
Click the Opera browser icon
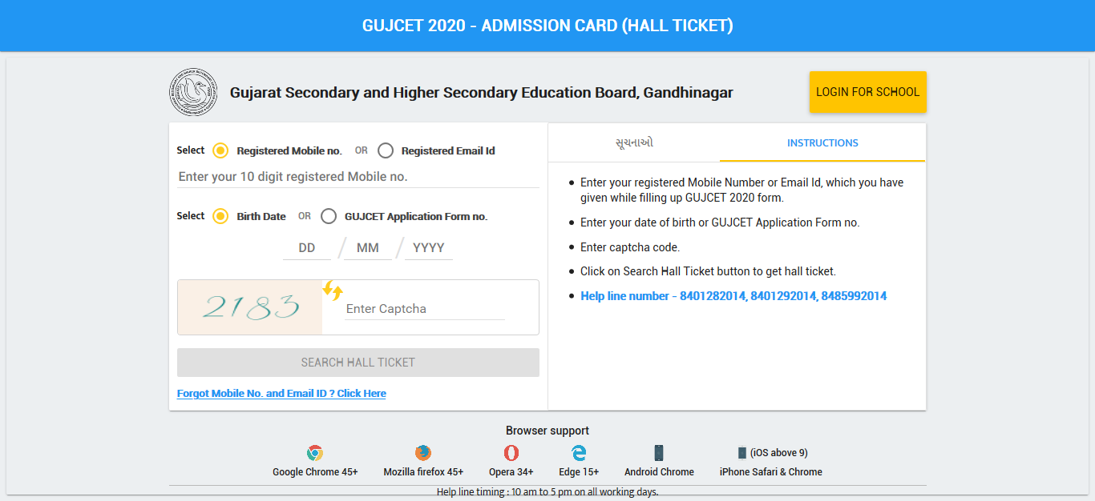tap(511, 453)
